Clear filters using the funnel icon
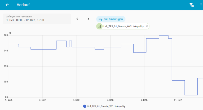This screenshot has width=203, height=110. pyautogui.click(x=191, y=5)
